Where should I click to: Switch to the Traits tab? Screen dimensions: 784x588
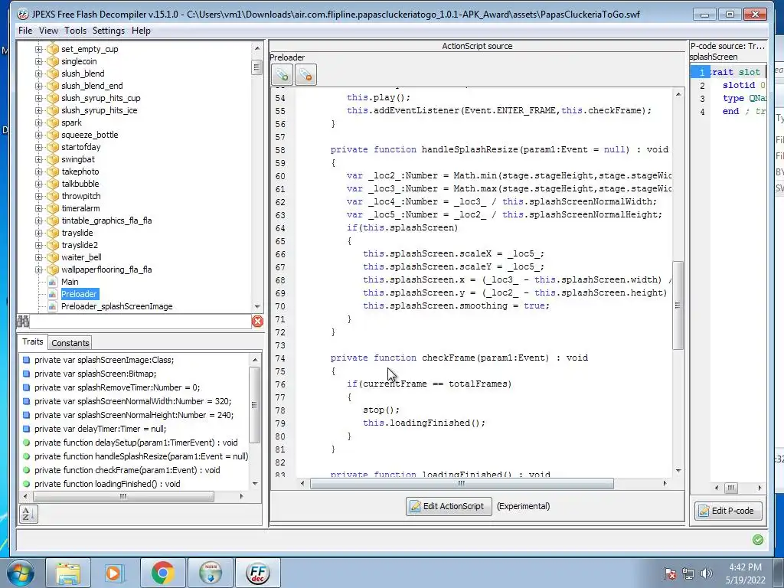tap(32, 341)
